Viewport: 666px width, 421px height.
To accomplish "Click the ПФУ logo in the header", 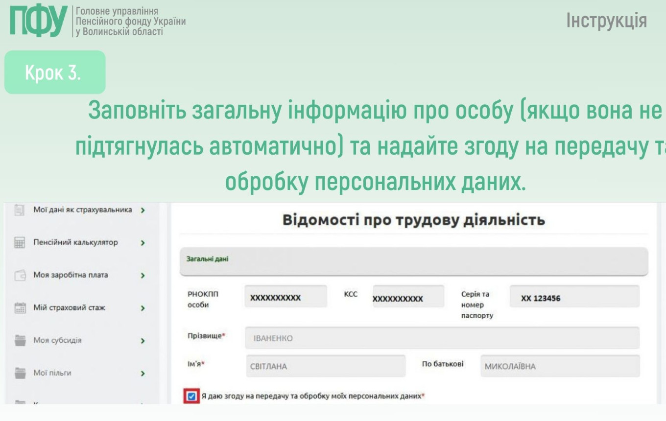I will coord(38,22).
